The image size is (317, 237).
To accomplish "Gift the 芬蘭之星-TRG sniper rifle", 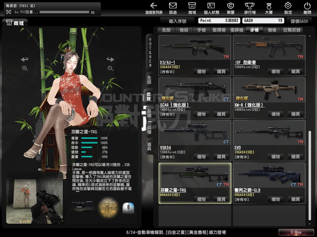I will pyautogui.click(x=201, y=199).
